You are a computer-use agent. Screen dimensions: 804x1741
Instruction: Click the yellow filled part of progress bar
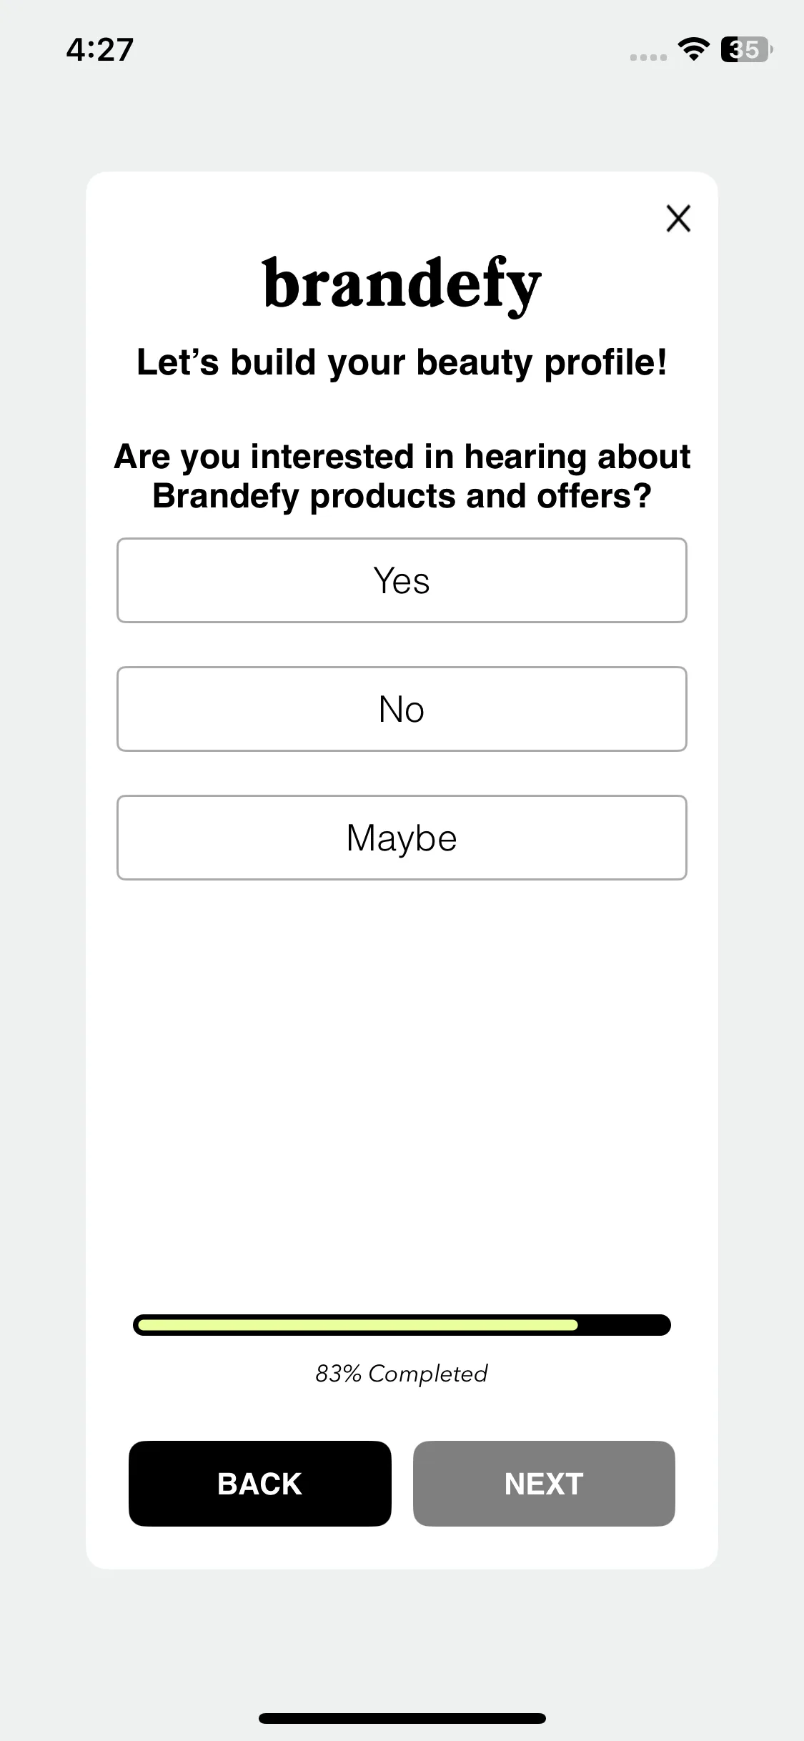(x=357, y=1325)
